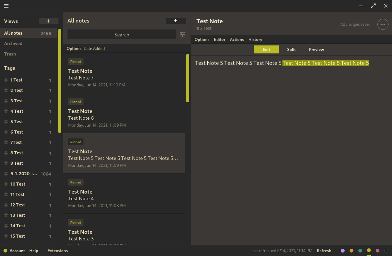Expand the Actions dropdown menu

tap(237, 40)
